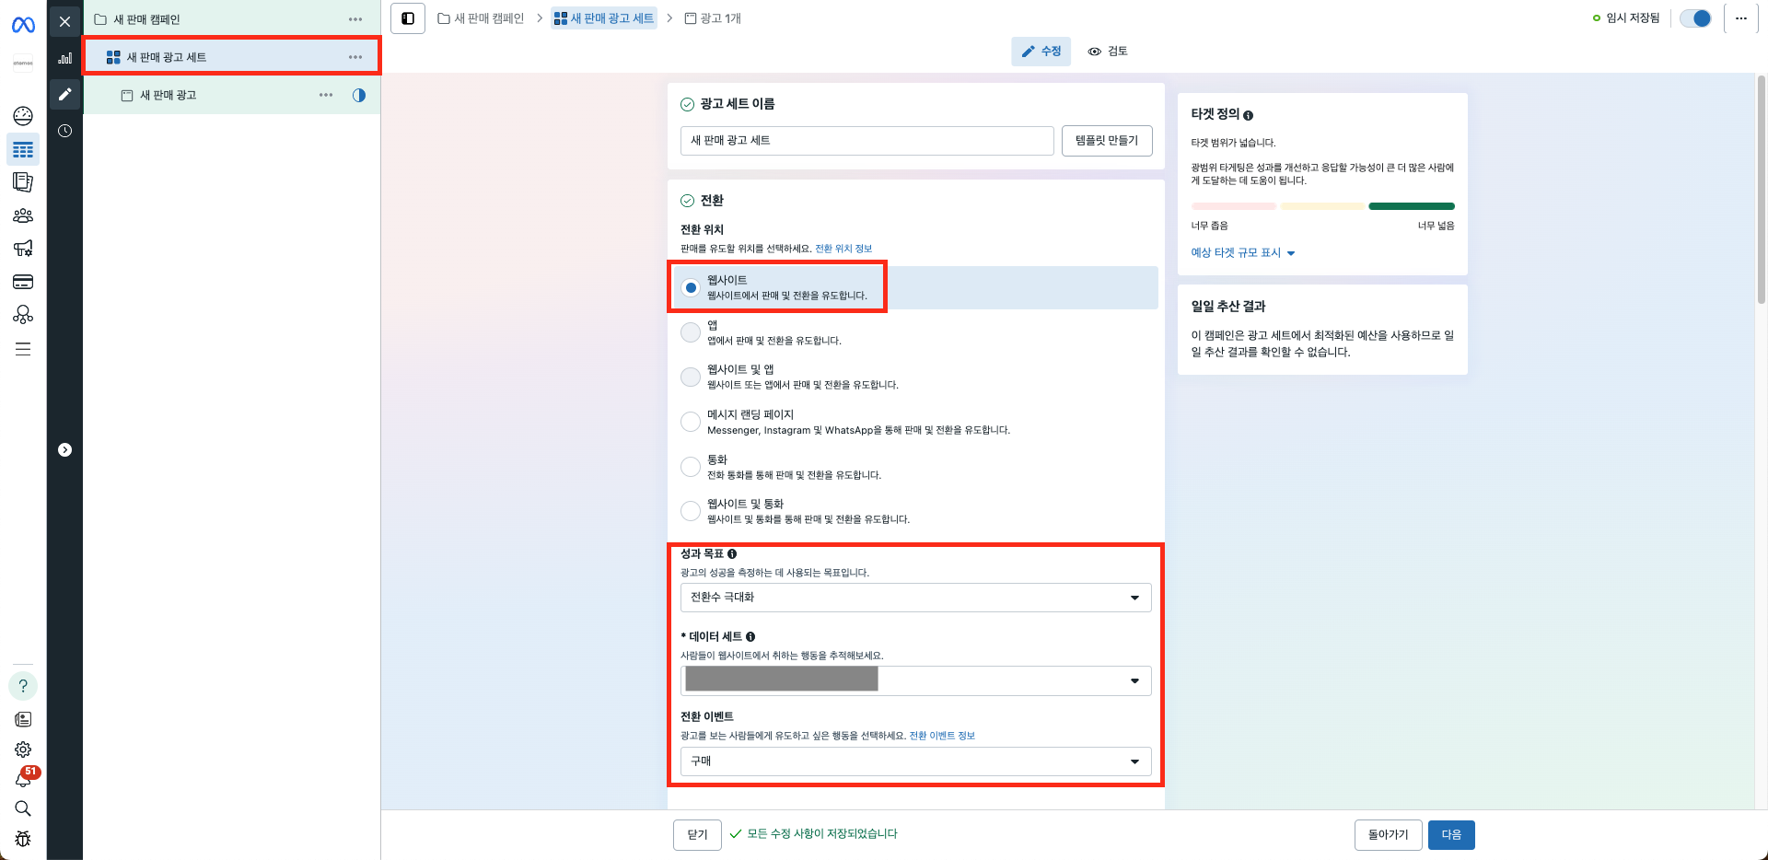Toggle the ad set on/off switch

tap(1694, 18)
